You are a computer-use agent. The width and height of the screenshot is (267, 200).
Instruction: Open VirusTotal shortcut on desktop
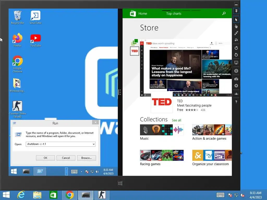pyautogui.click(x=35, y=17)
